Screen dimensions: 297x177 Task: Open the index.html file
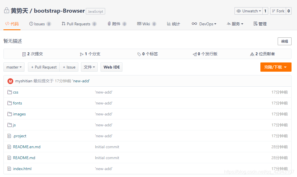click(22, 169)
